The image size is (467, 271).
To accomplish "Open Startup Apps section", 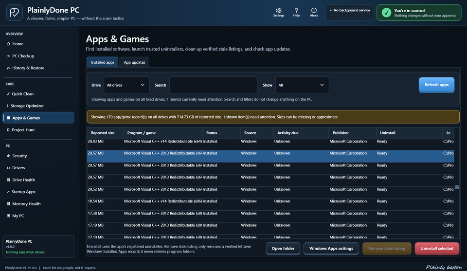I will tap(38, 192).
